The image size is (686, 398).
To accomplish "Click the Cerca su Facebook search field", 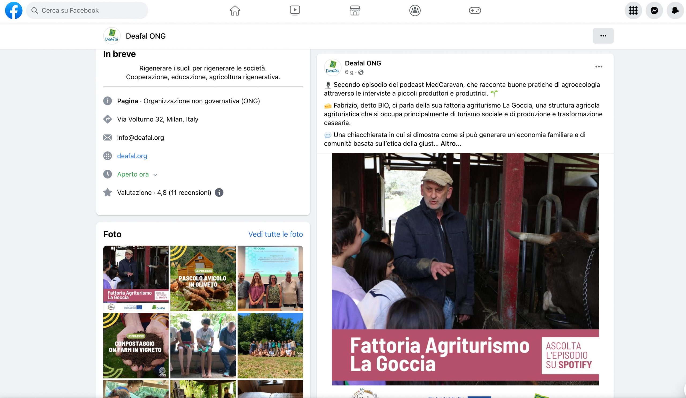I will 87,11.
